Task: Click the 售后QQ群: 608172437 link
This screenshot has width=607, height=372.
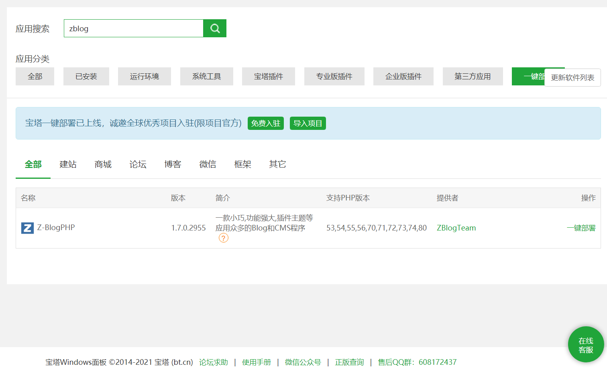Action: point(418,362)
